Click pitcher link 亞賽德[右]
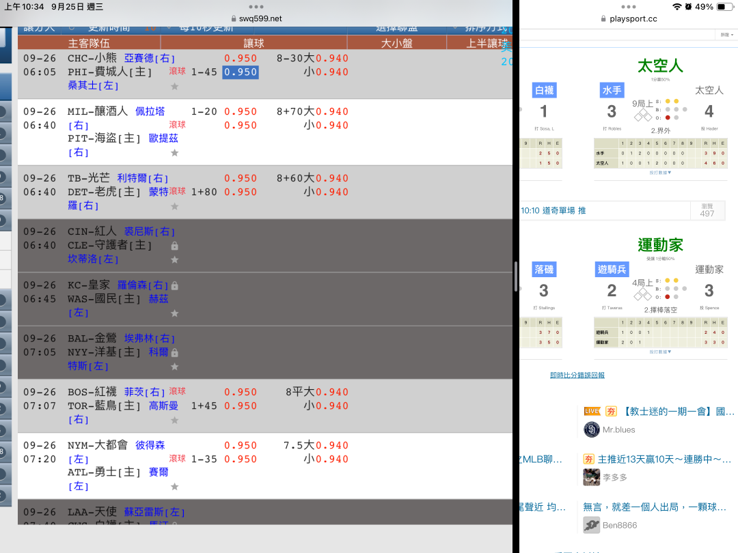 click(x=150, y=58)
